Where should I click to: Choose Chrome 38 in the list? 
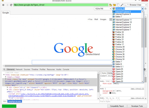[x=127, y=49]
